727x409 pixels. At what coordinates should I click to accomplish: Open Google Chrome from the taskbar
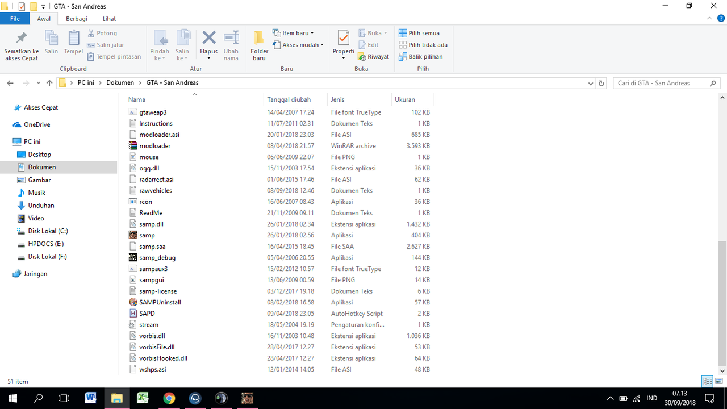169,398
